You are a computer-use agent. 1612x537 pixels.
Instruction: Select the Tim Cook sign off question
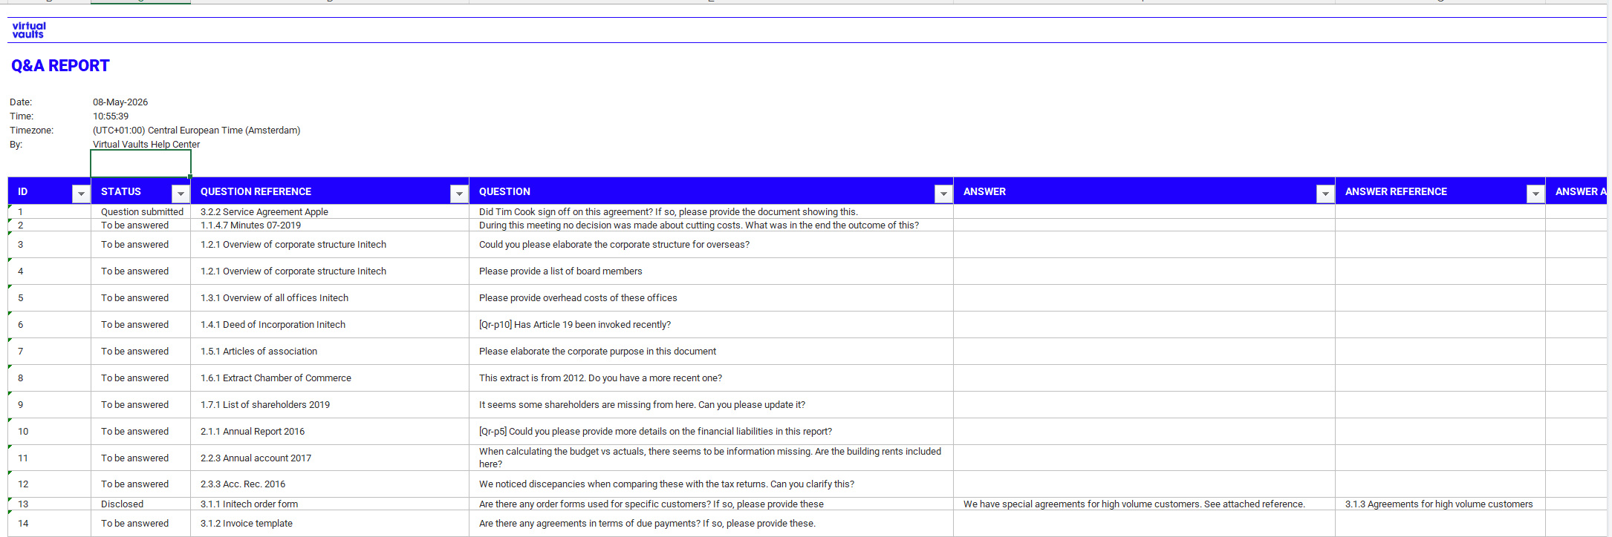point(711,211)
